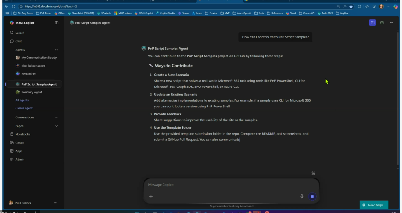Open the AppDev bookmark folder

(x=342, y=13)
